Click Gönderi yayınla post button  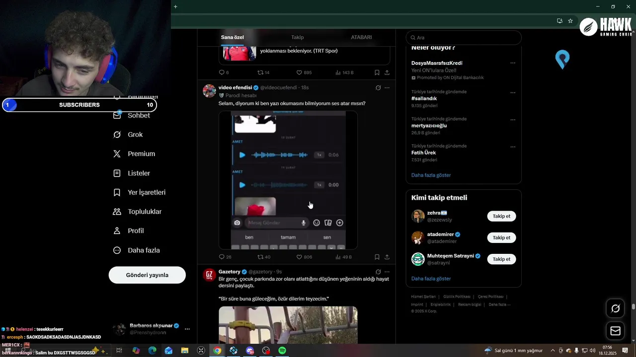point(147,275)
